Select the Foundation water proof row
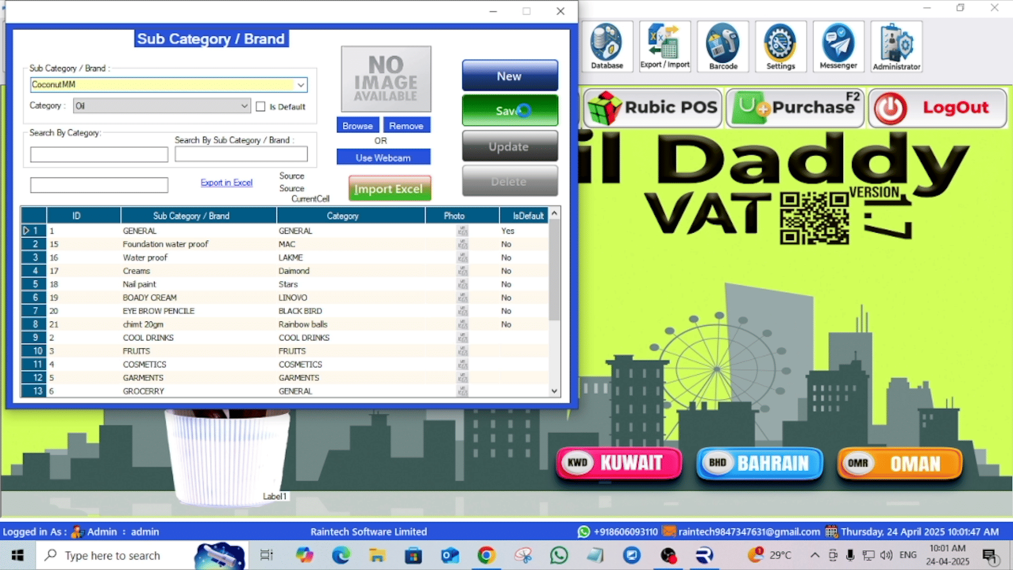The image size is (1013, 570). pyautogui.click(x=285, y=244)
